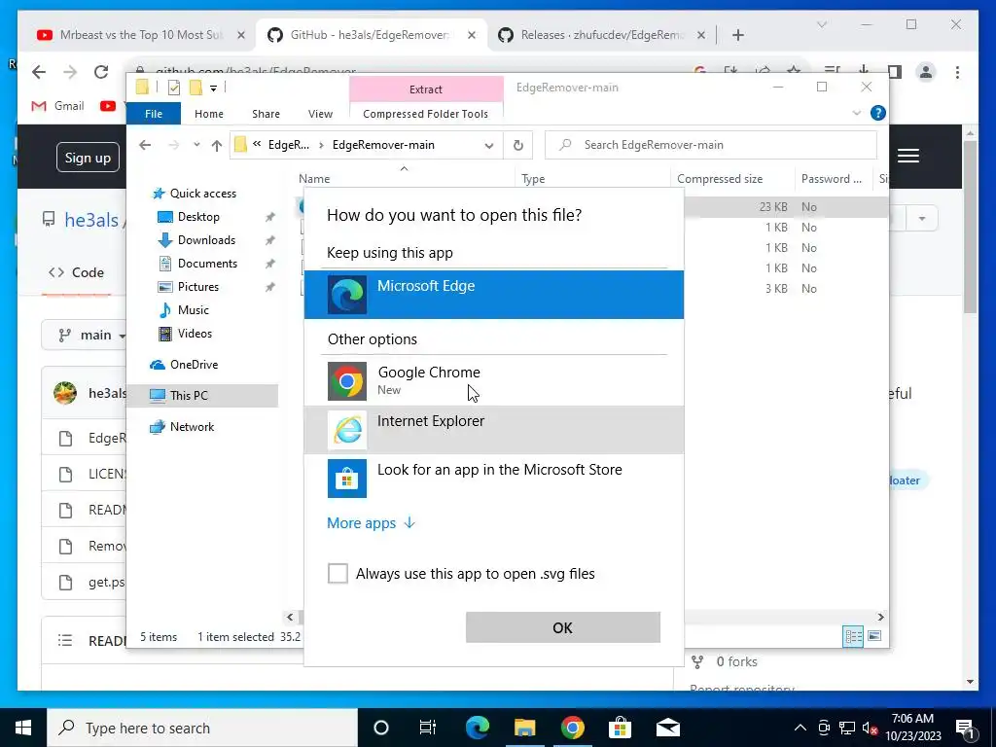Select This PC in the navigation pane

[202, 395]
